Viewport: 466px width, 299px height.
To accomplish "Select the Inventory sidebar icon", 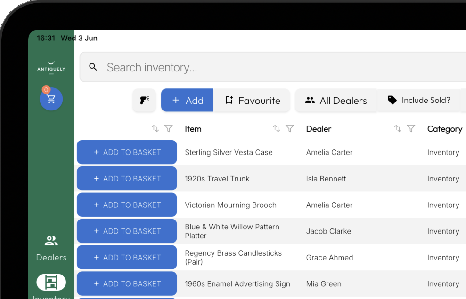I will pyautogui.click(x=51, y=282).
